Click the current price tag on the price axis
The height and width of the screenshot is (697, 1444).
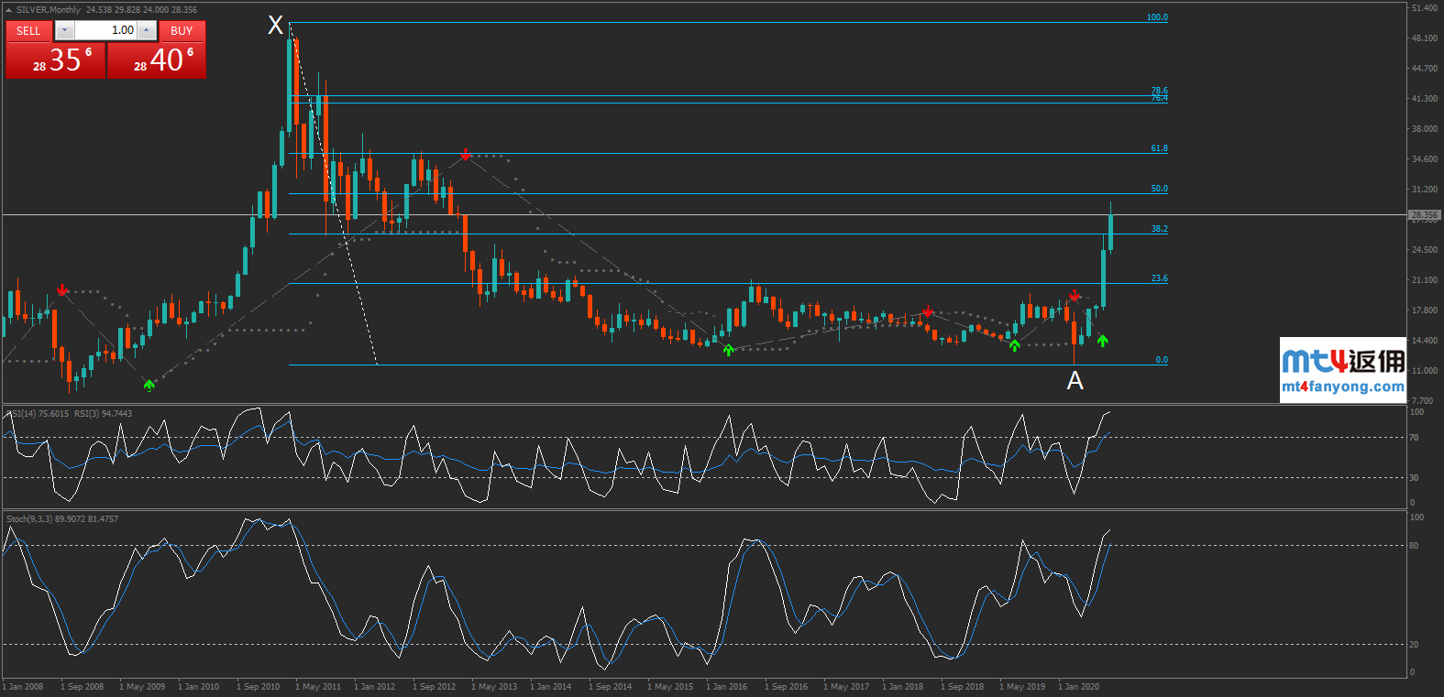click(x=1424, y=215)
